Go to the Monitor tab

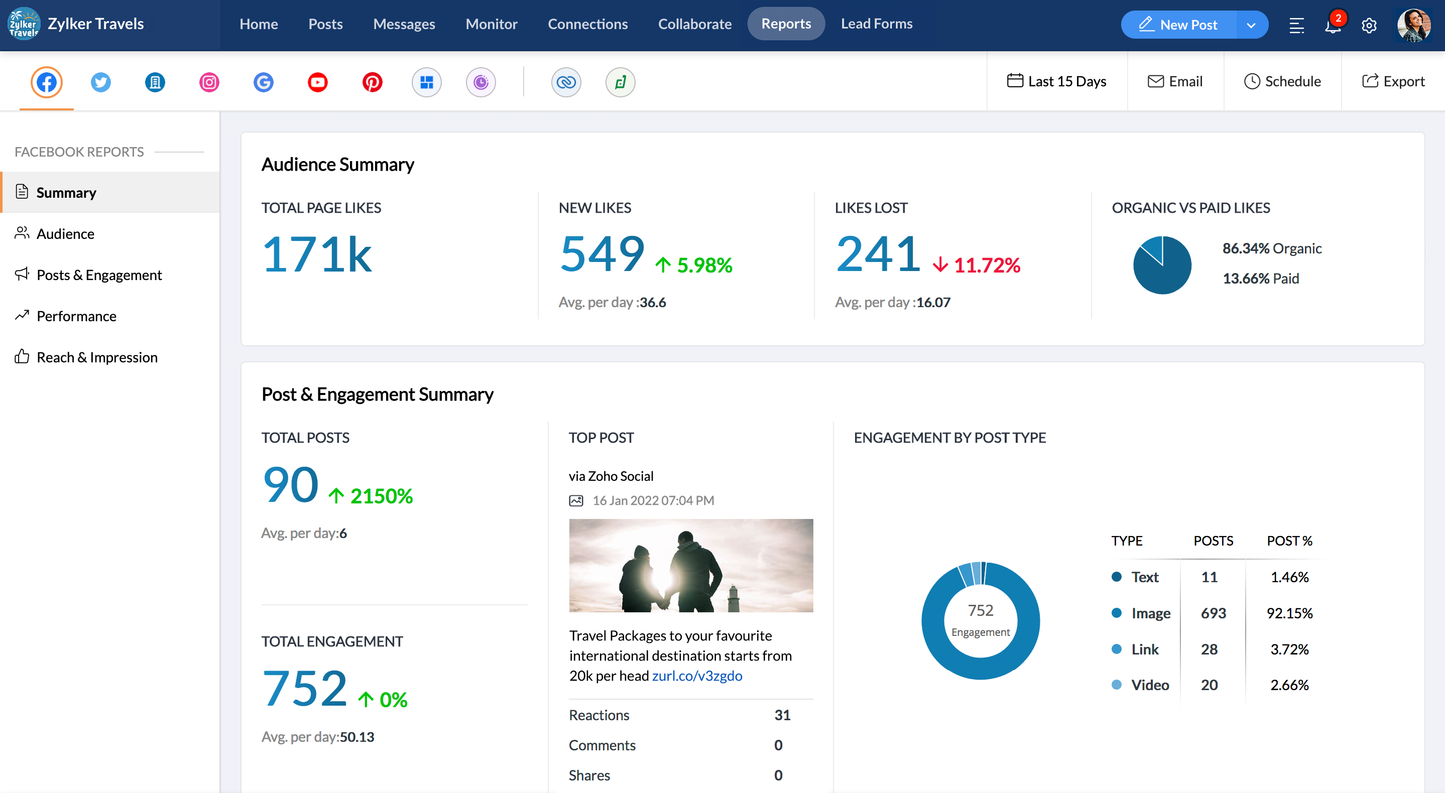click(x=492, y=24)
